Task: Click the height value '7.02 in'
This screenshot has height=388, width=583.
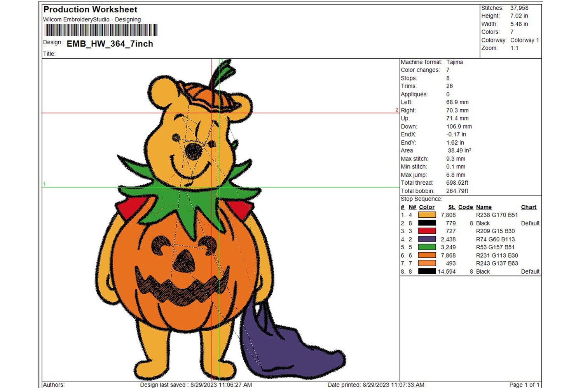Action: [519, 16]
